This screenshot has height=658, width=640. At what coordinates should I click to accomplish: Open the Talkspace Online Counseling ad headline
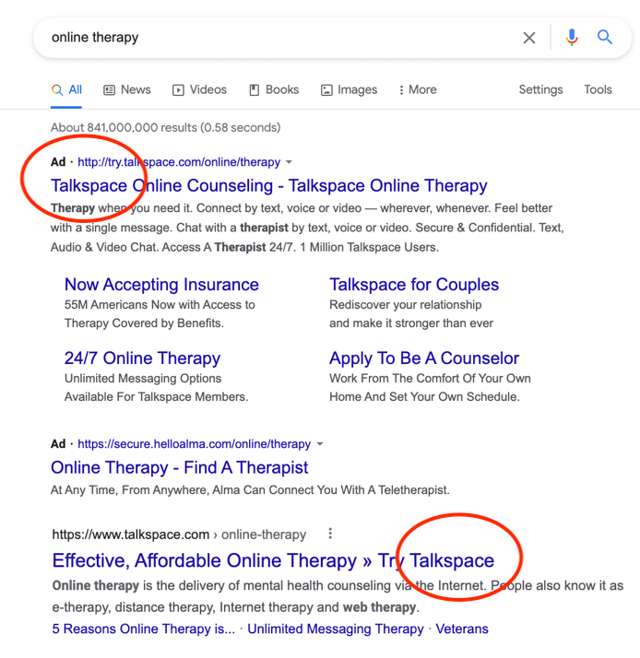(x=268, y=185)
